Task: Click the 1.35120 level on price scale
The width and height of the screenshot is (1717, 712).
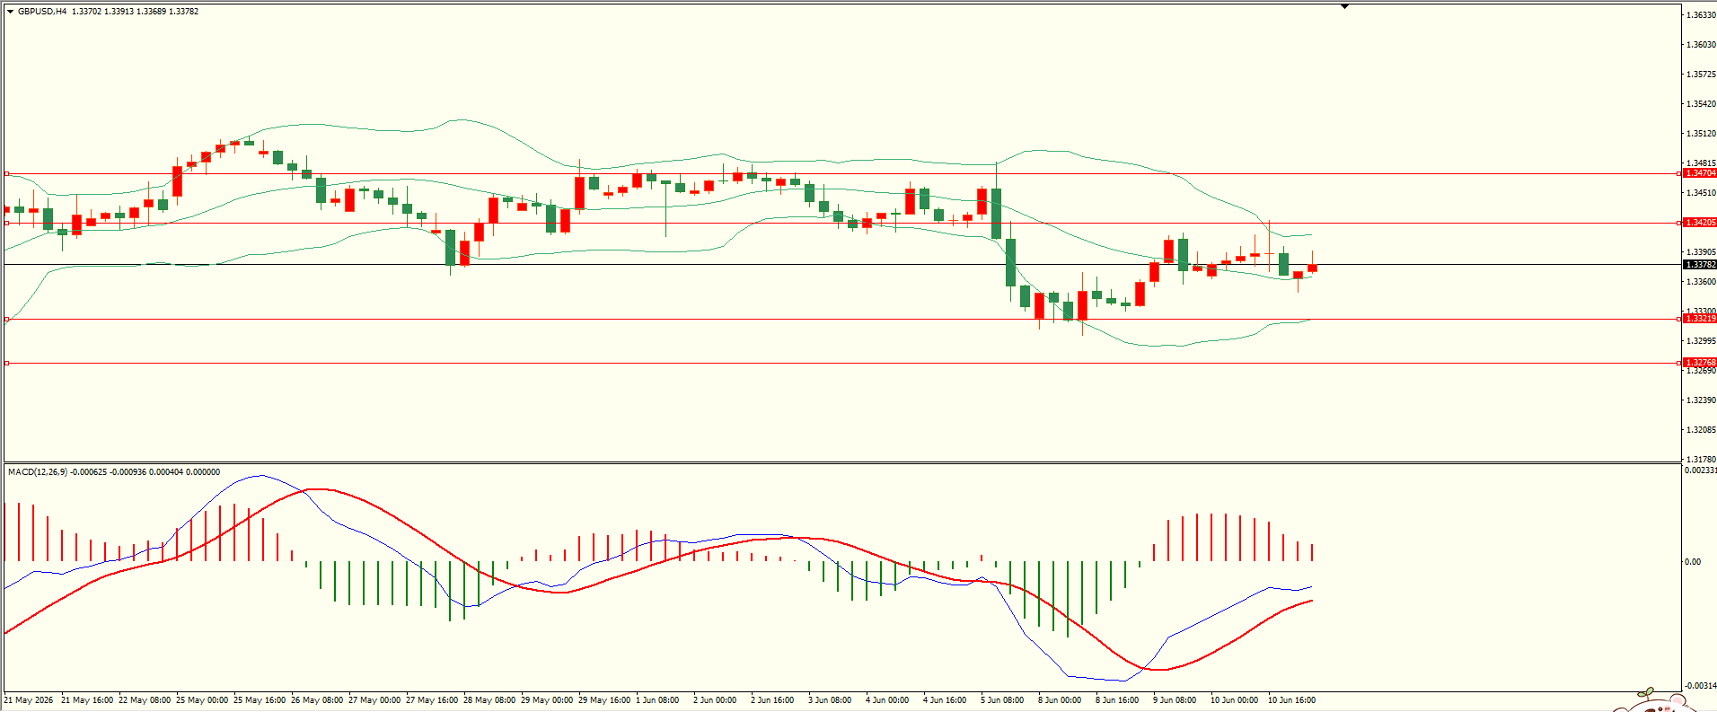Action: (x=1701, y=134)
